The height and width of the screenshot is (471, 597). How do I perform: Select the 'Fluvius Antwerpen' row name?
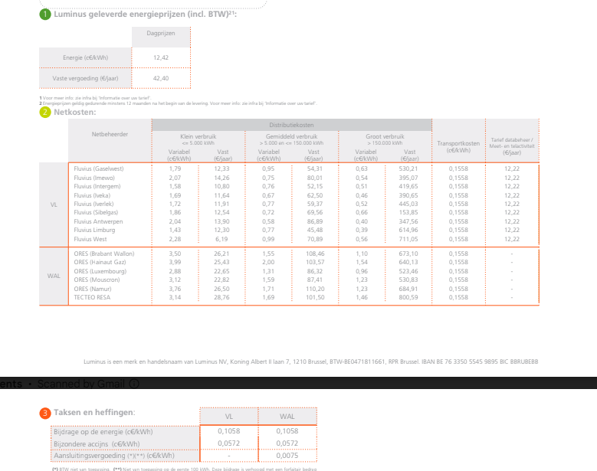pos(98,221)
